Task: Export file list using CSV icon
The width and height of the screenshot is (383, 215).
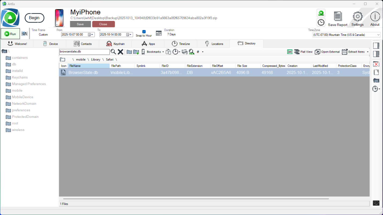Action: pyautogui.click(x=289, y=52)
